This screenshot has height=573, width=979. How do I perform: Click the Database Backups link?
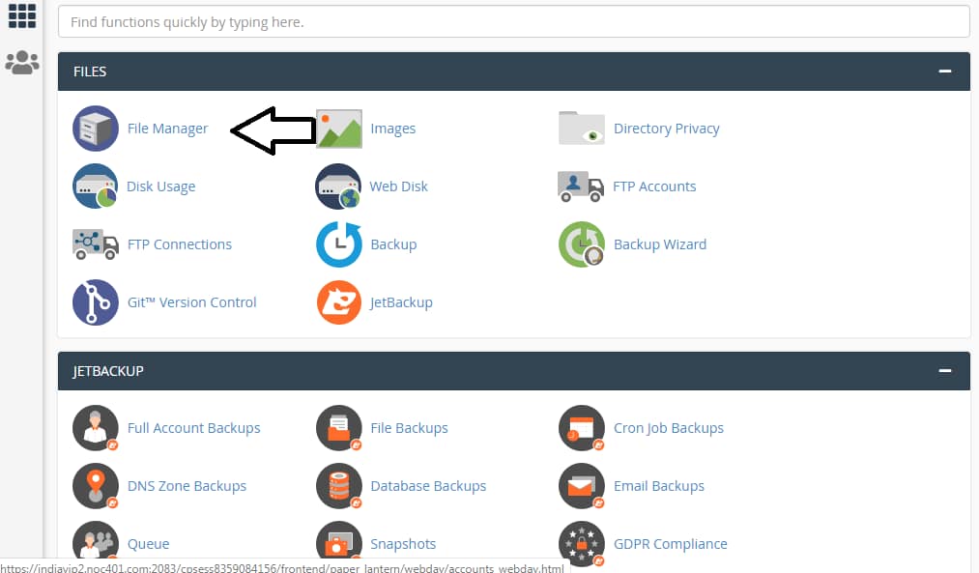[x=428, y=486]
